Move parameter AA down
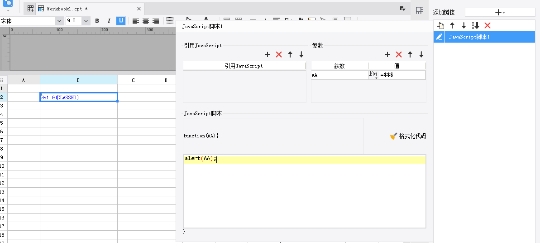The width and height of the screenshot is (540, 243). point(421,54)
